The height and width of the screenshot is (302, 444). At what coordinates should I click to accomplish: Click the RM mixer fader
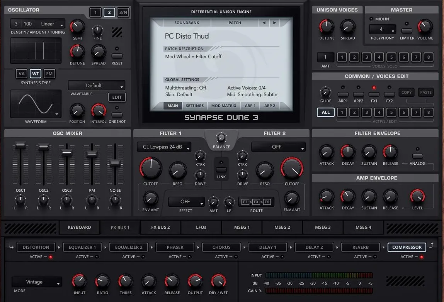pyautogui.click(x=92, y=155)
